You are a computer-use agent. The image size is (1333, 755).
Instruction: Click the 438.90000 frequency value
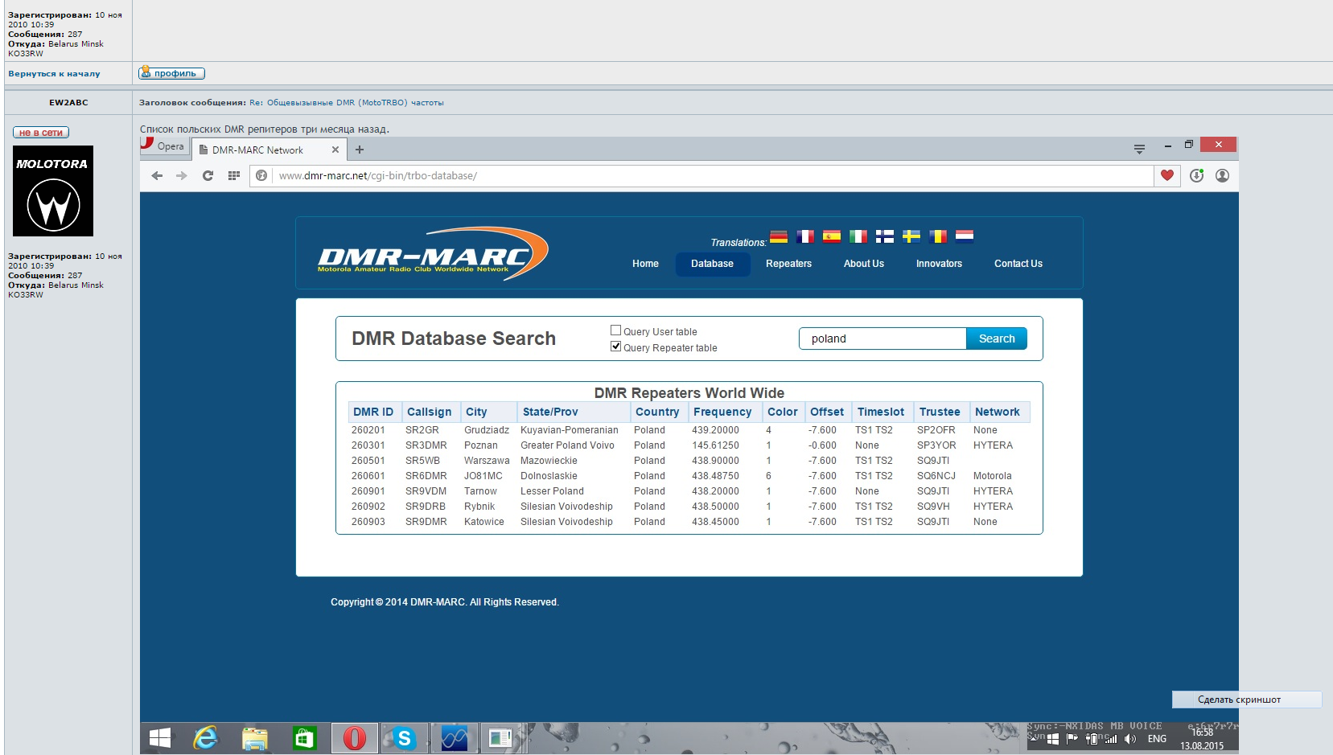coord(715,461)
